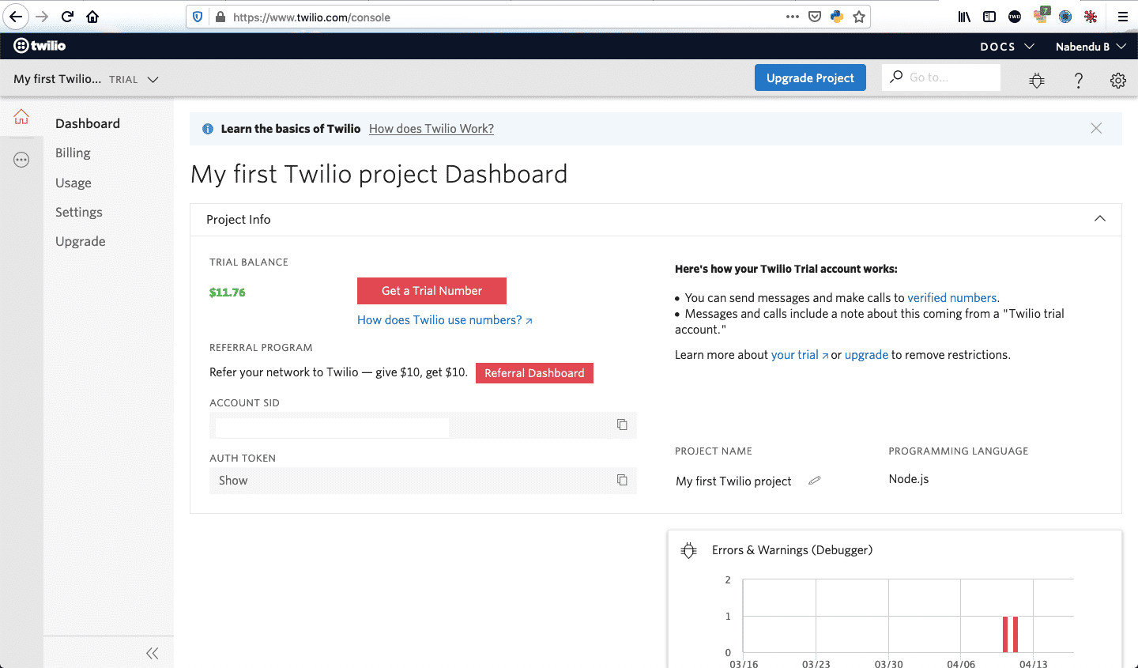Follow the upgrade link in trial info
The image size is (1138, 668).
point(866,355)
